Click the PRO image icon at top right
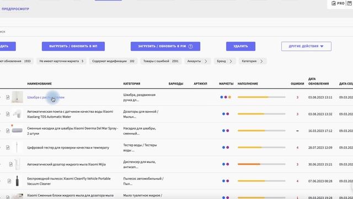This screenshot has width=353, height=199. click(334, 3)
